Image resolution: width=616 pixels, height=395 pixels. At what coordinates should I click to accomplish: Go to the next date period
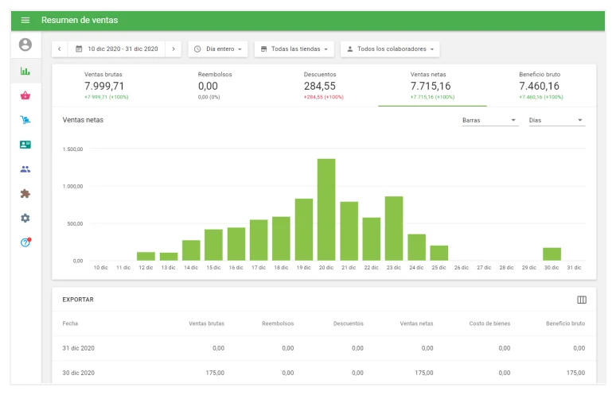173,49
